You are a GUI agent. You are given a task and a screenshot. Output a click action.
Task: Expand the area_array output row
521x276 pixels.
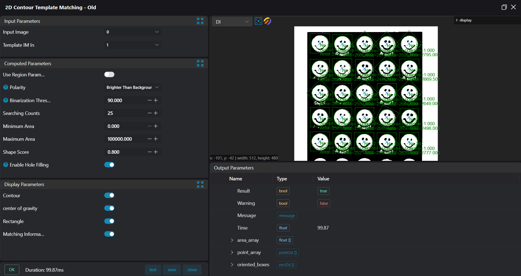232,240
